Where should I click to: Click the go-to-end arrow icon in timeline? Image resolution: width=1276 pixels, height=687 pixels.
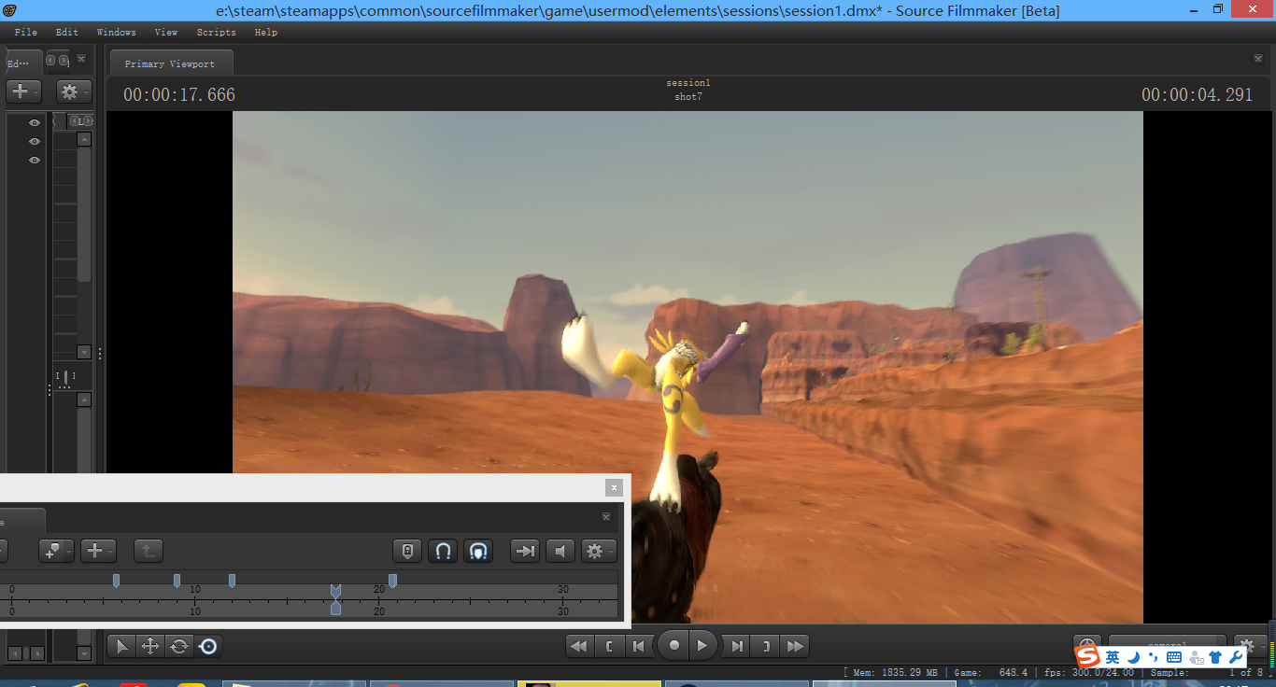526,552
